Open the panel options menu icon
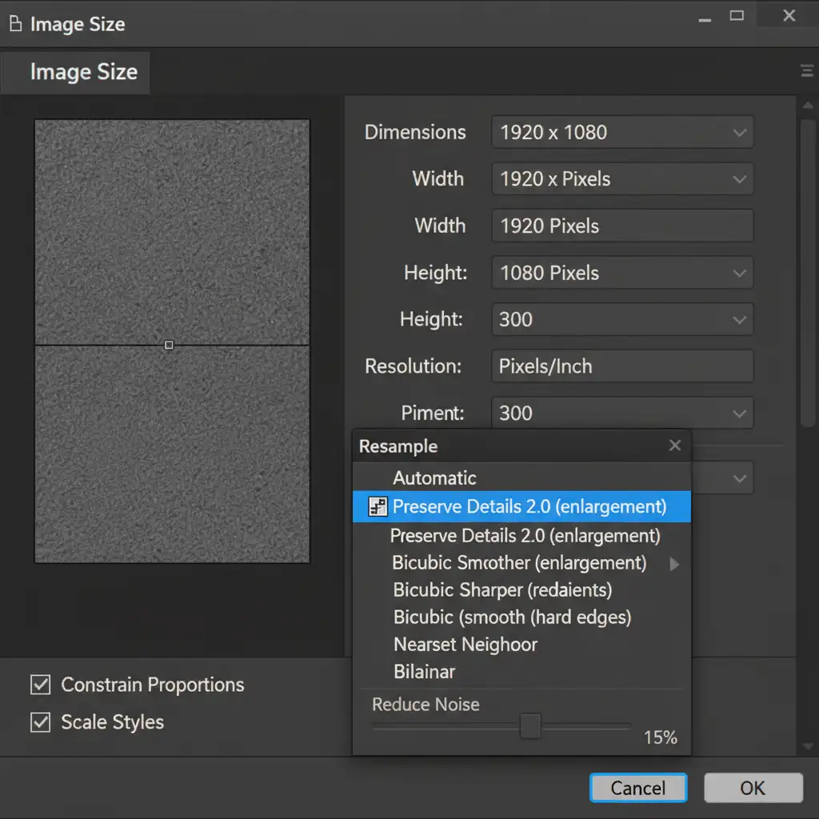Viewport: 819px width, 819px height. (807, 71)
